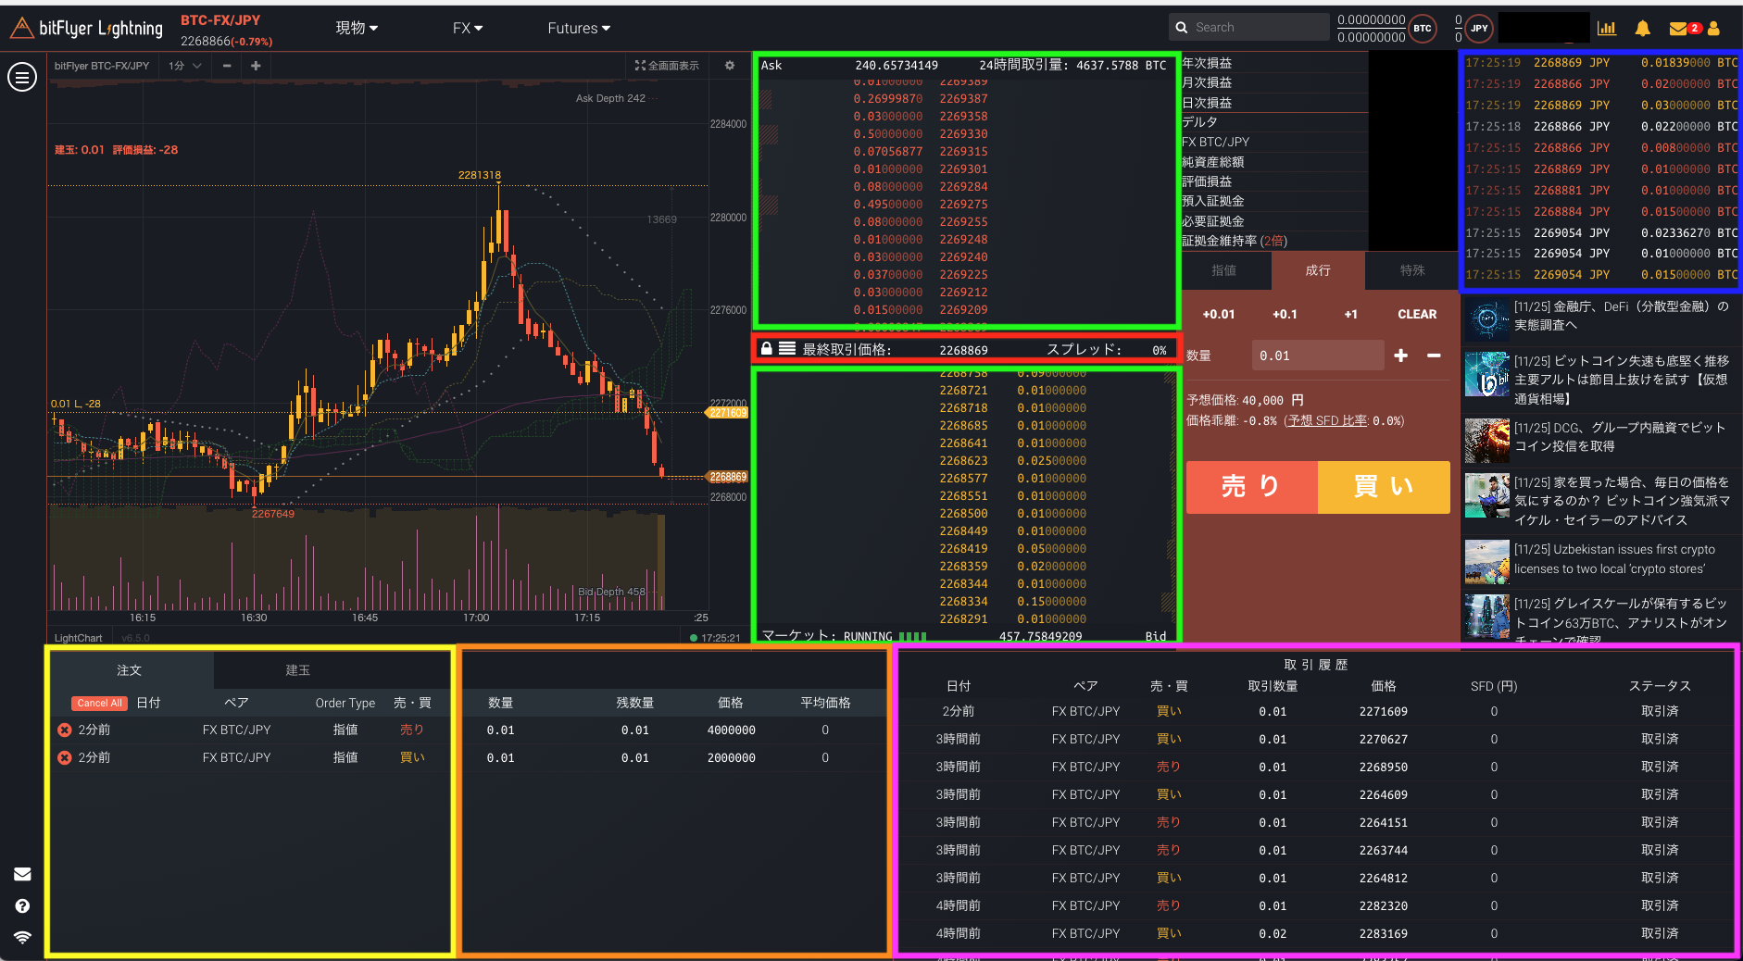
Task: Open the 1分 chart timeframe dropdown
Action: tap(184, 66)
